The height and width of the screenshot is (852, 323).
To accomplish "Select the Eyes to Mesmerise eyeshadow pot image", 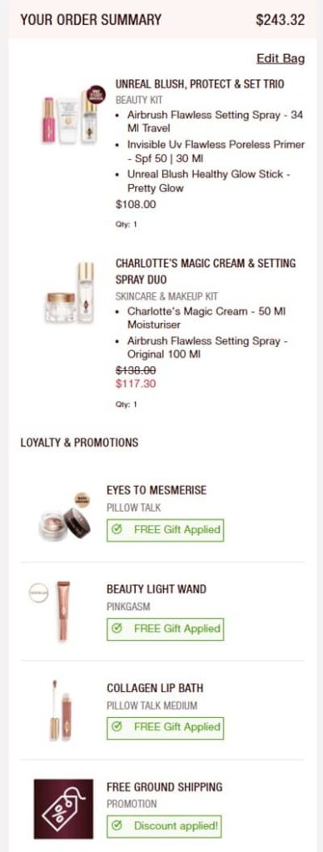I will click(x=64, y=518).
